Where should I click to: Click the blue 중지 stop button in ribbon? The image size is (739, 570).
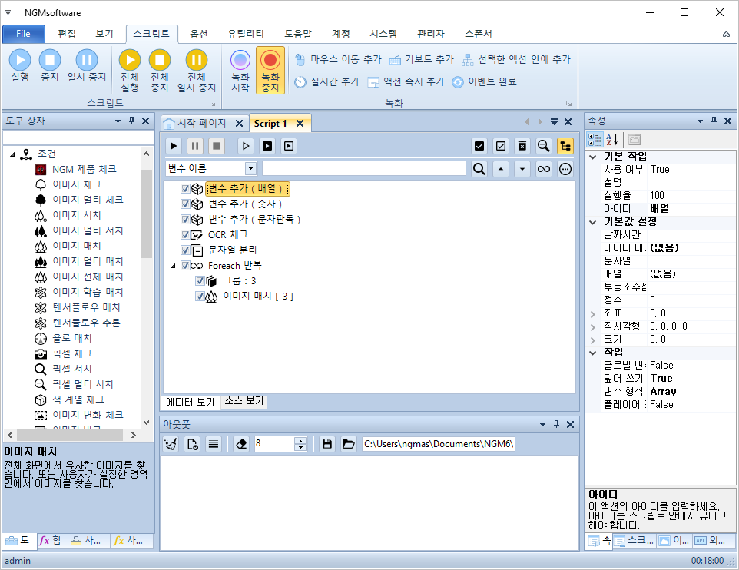(49, 65)
